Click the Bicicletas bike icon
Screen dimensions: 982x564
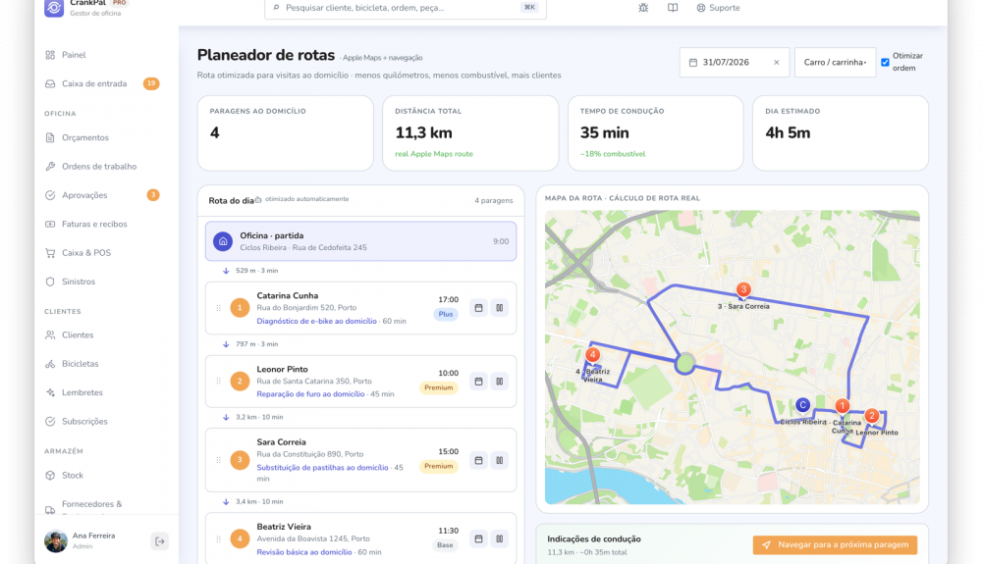pos(50,364)
